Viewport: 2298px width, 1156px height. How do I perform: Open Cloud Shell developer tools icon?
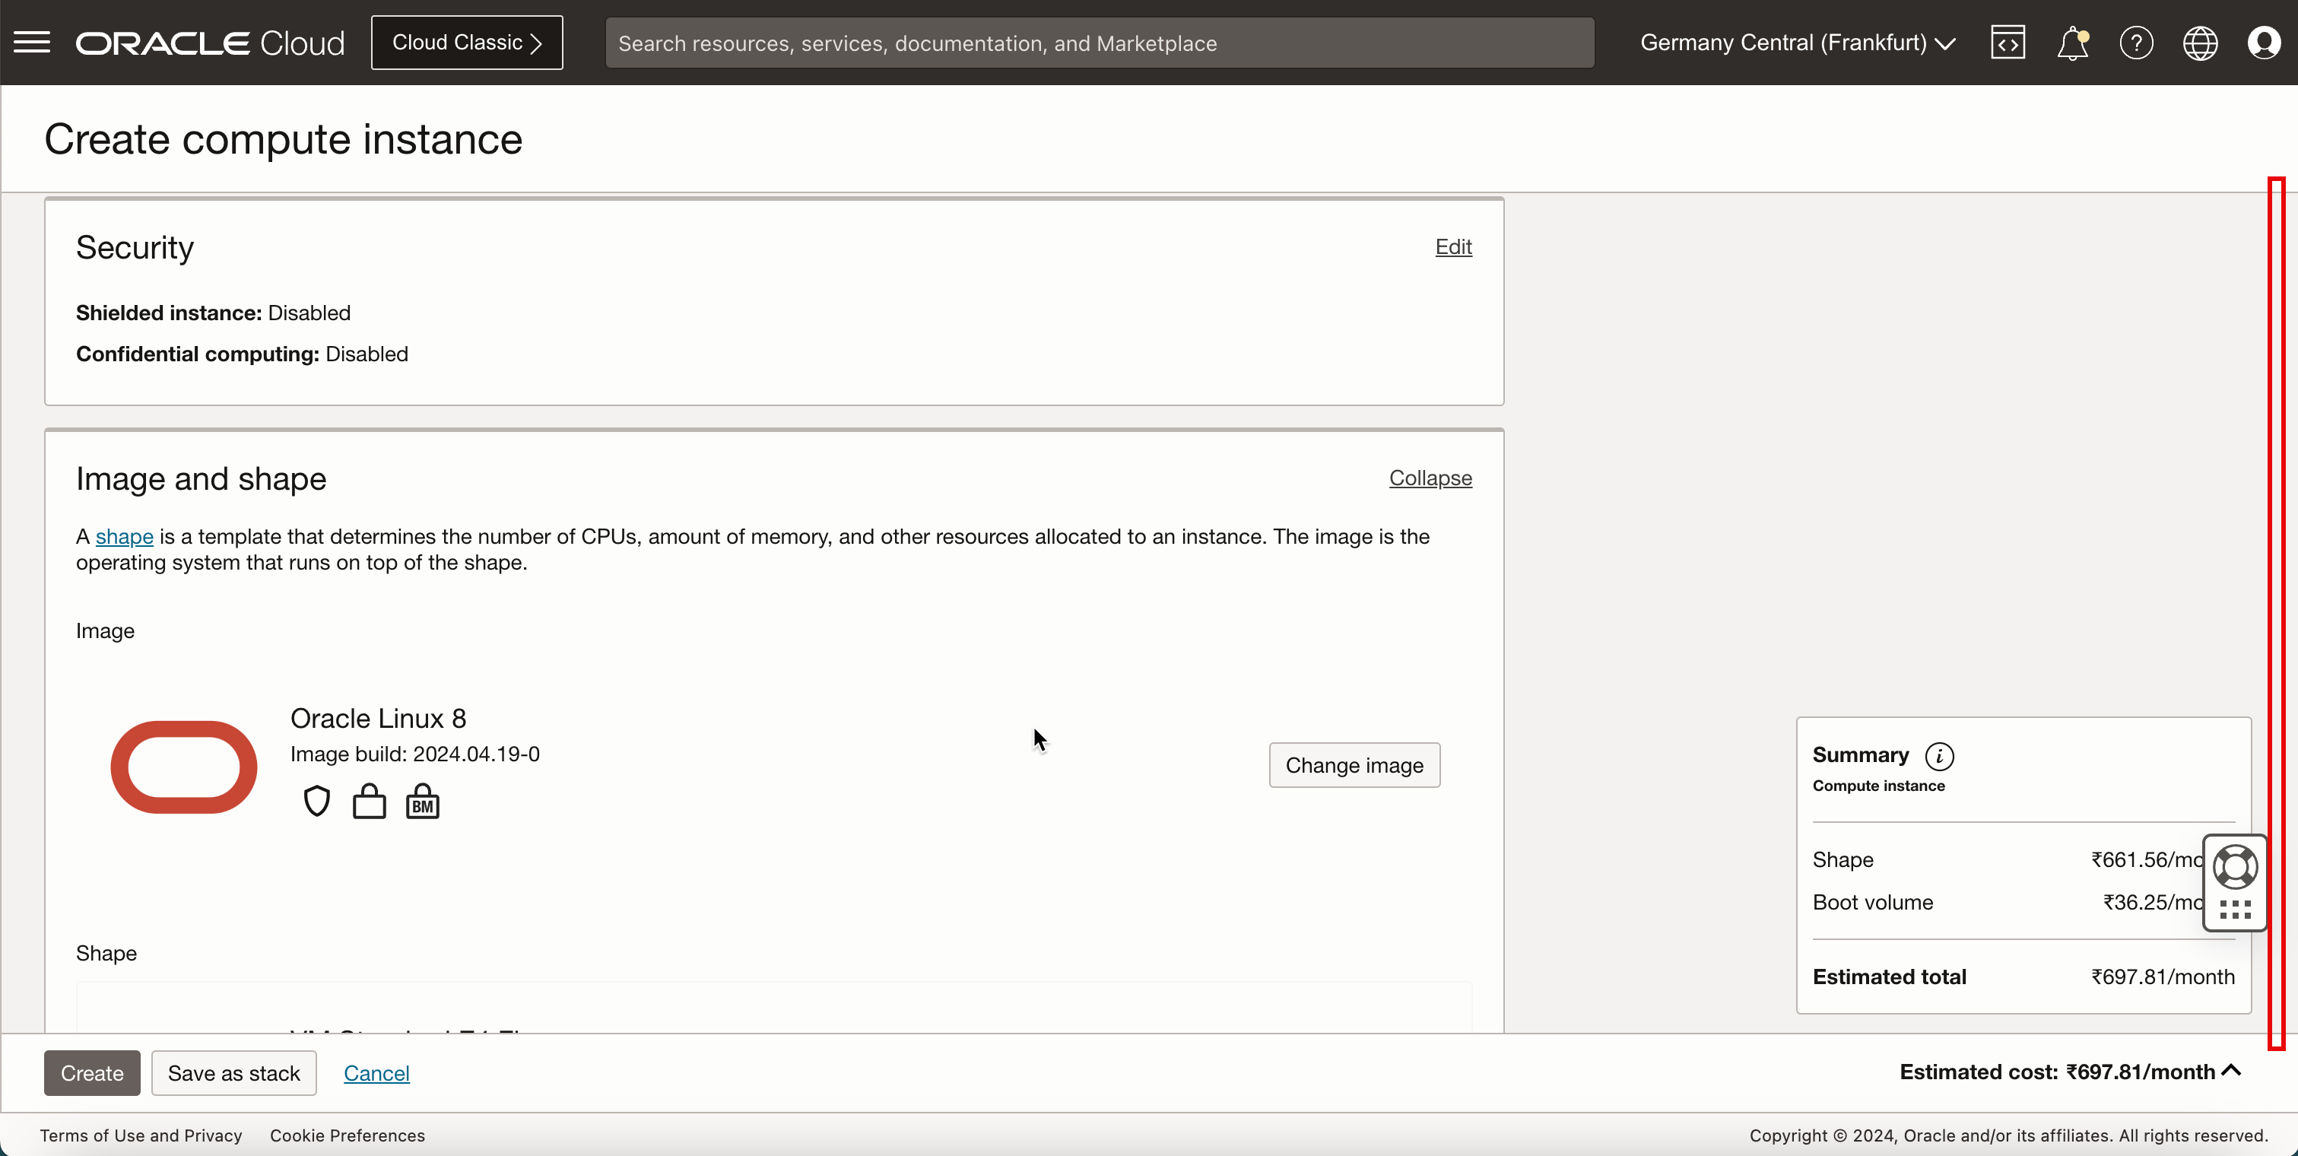[x=2008, y=42]
